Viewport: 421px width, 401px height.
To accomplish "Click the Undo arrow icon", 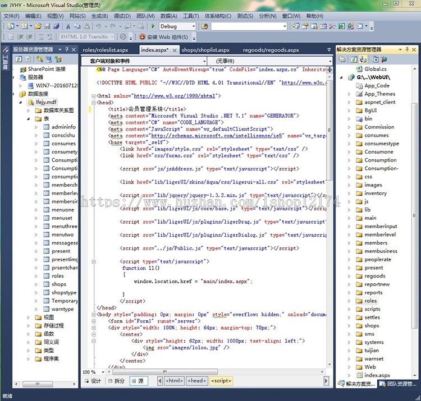I will point(99,26).
